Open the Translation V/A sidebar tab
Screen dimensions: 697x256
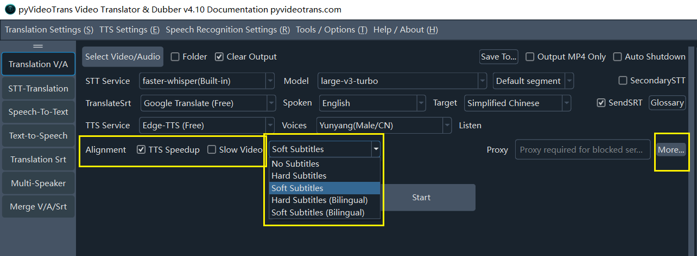[x=38, y=64]
